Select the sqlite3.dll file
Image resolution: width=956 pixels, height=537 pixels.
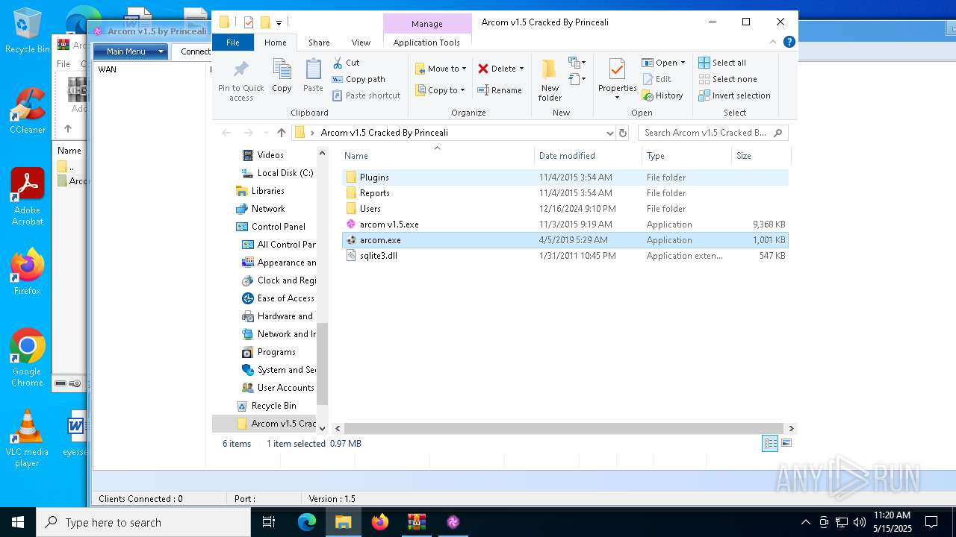(565, 256)
